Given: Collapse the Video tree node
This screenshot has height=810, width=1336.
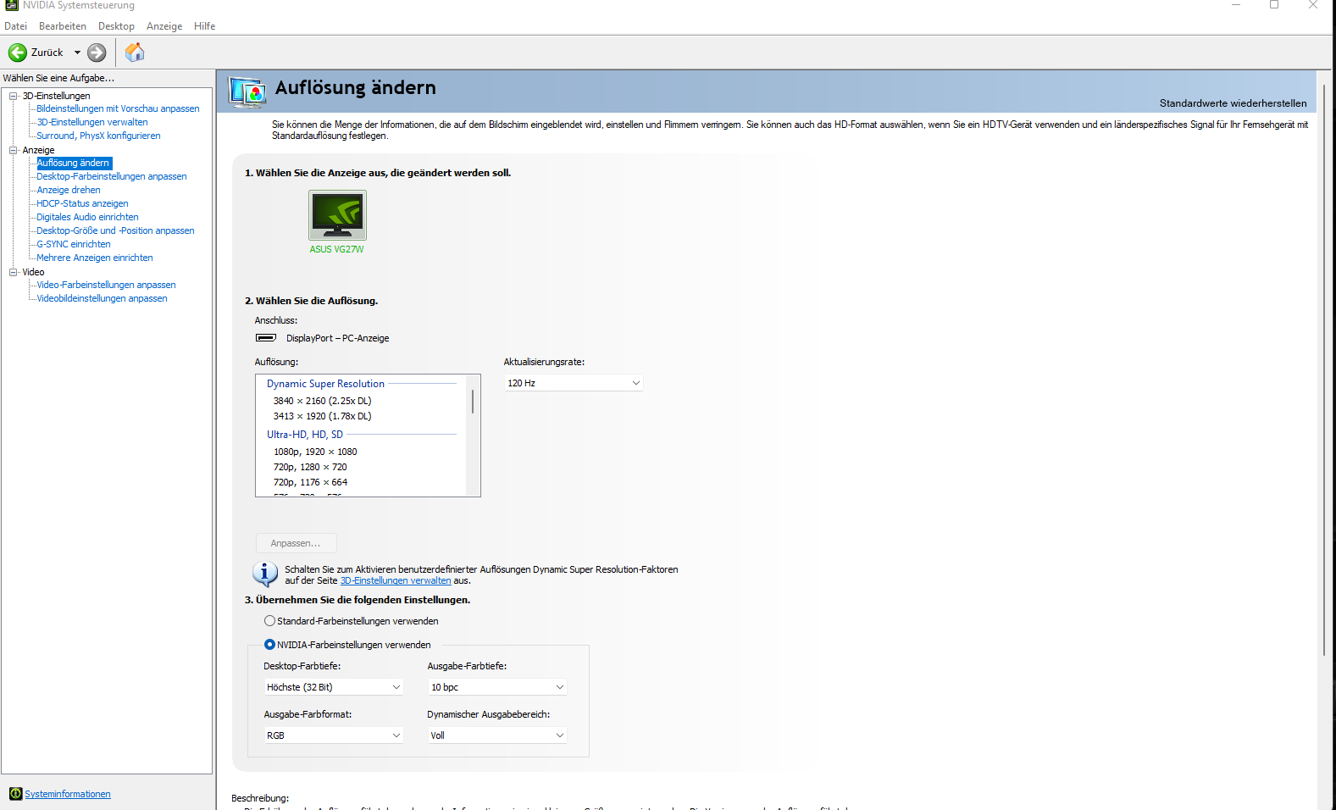Looking at the screenshot, I should tap(13, 272).
